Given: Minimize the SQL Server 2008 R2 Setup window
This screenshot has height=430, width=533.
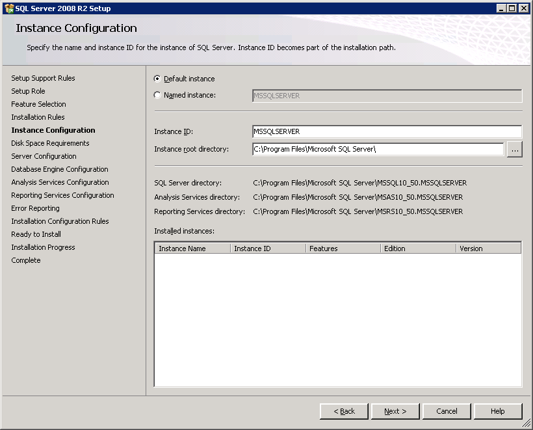Looking at the screenshot, I should (x=501, y=8).
